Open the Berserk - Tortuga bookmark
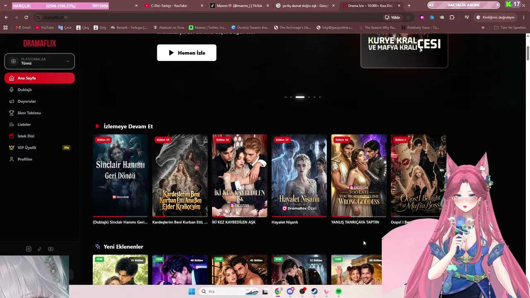The width and height of the screenshot is (530, 298). coord(129,28)
